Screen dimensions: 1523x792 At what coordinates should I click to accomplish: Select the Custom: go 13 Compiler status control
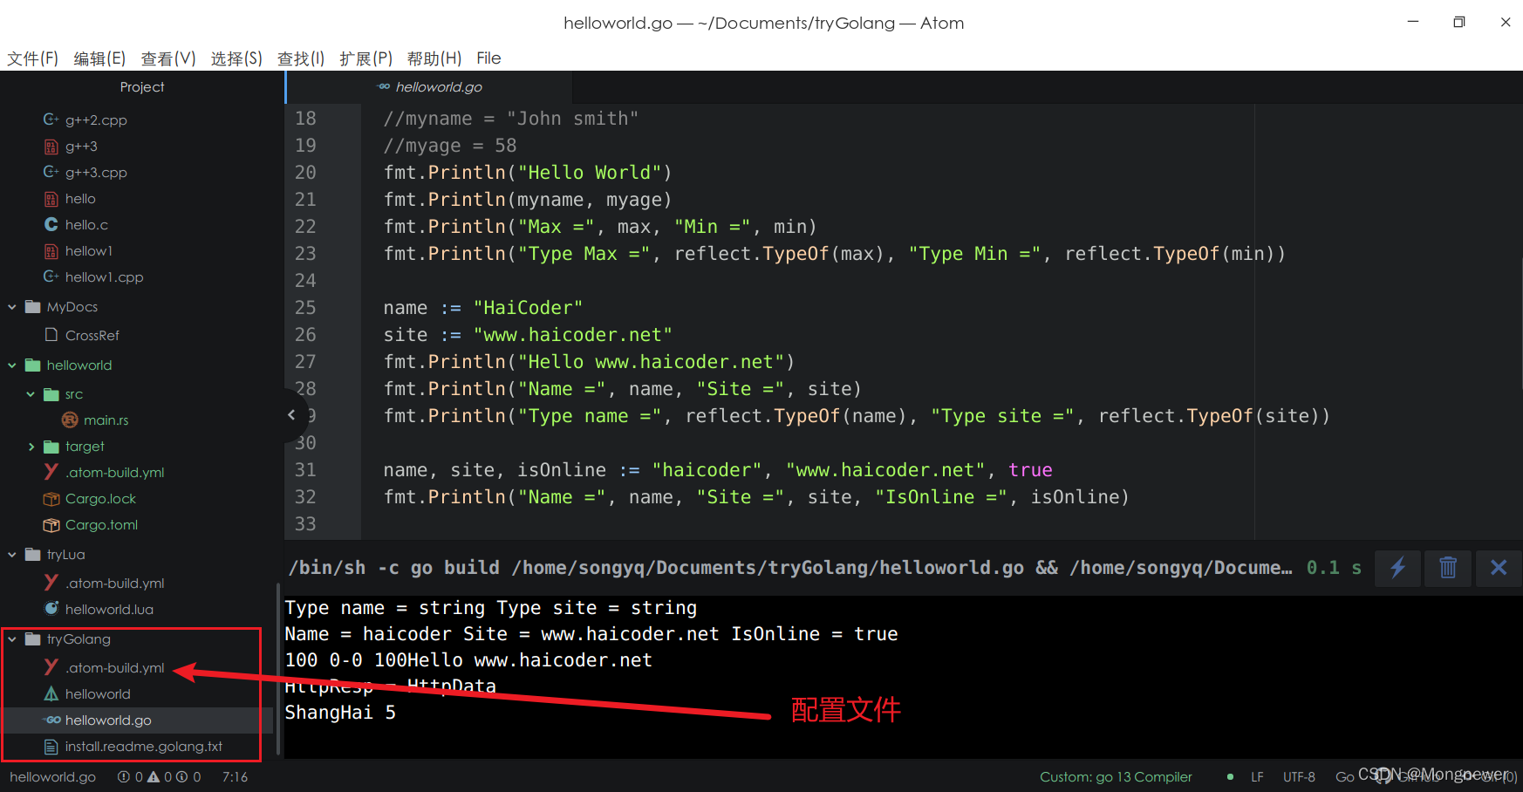point(1115,776)
